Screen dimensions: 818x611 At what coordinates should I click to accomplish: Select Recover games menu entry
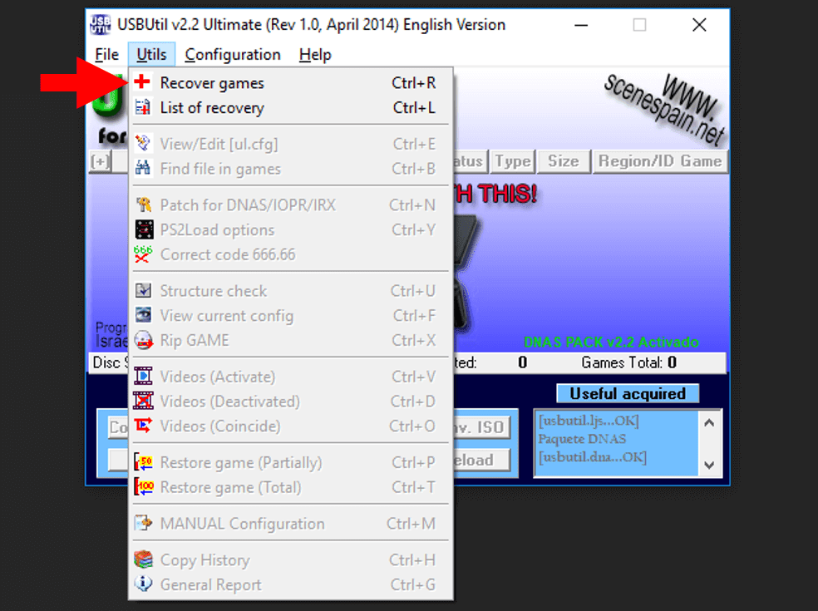pos(291,82)
